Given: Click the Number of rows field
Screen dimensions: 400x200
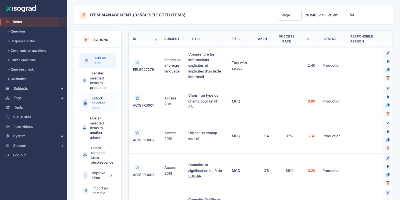Looking at the screenshot, I should [x=364, y=15].
